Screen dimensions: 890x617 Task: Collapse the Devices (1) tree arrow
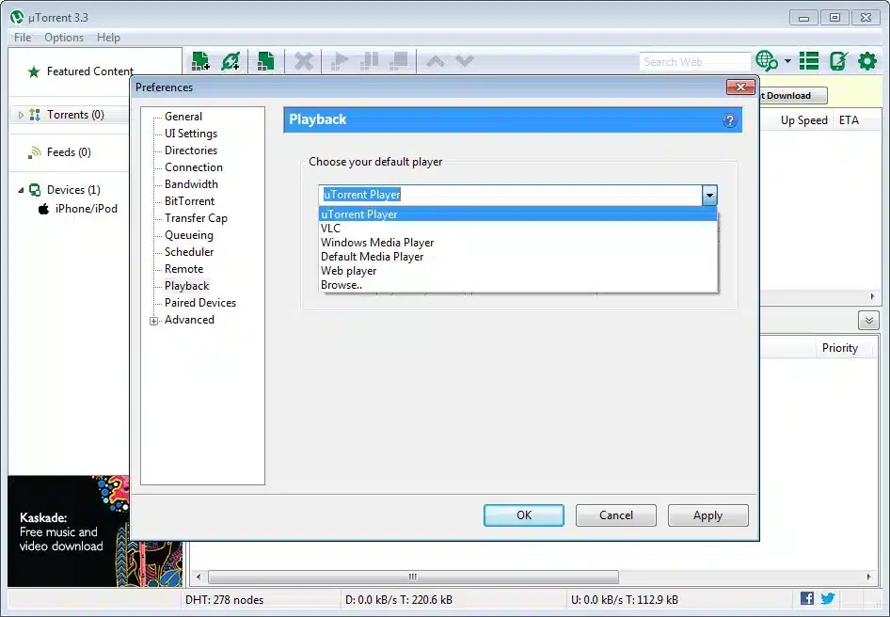click(x=21, y=190)
